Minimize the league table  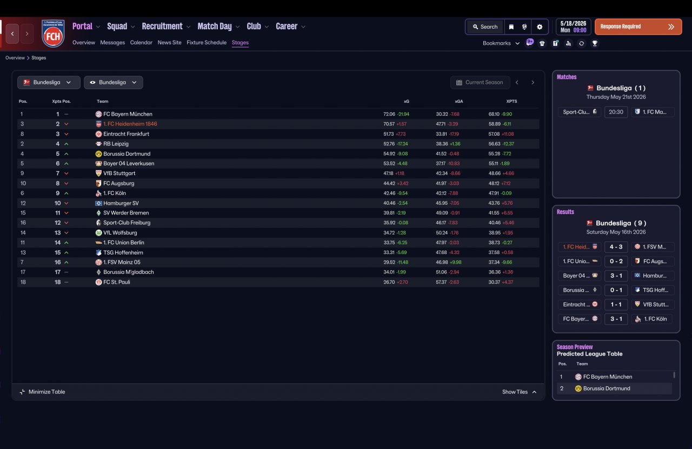click(x=42, y=392)
